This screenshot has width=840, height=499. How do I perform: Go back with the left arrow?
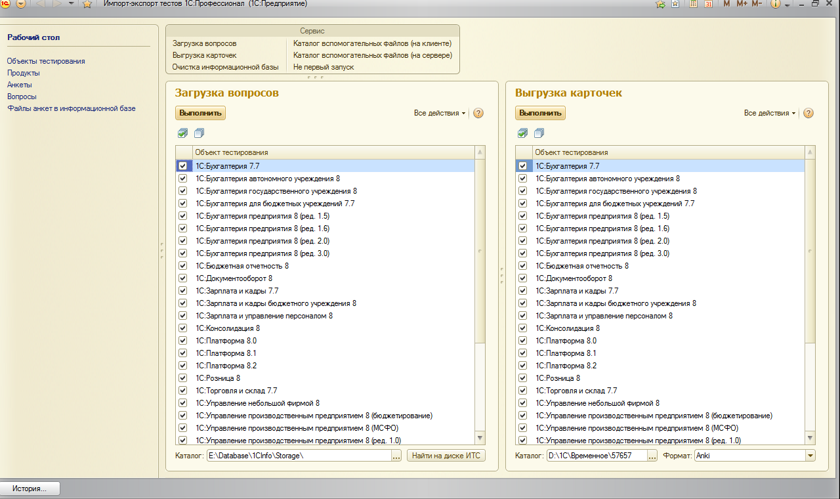[40, 3]
